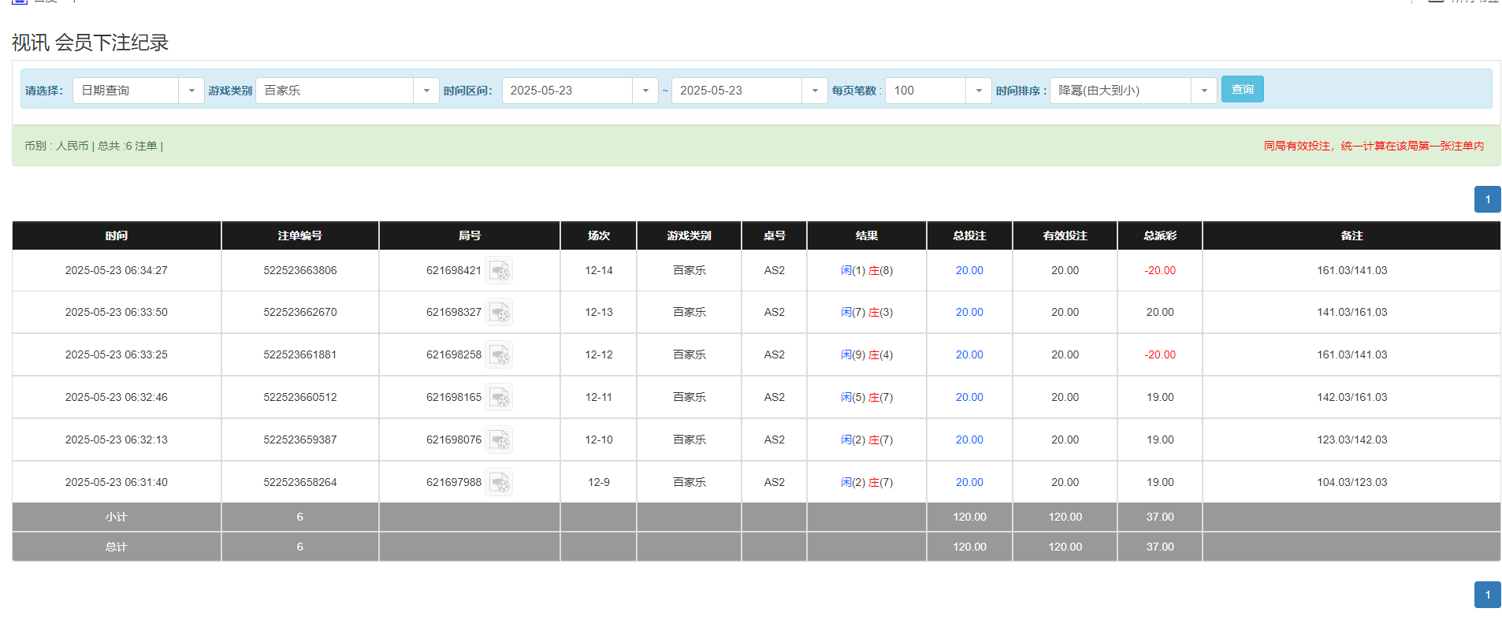
Task: Expand the 降幂 time sort dropdown
Action: click(x=1203, y=91)
